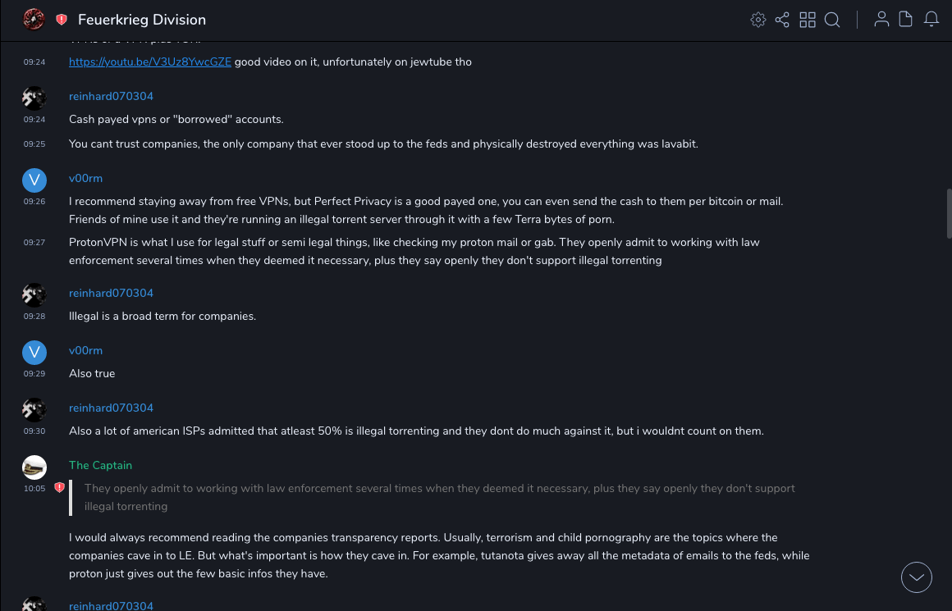
Task: Click username "The Captain"
Action: (100, 465)
